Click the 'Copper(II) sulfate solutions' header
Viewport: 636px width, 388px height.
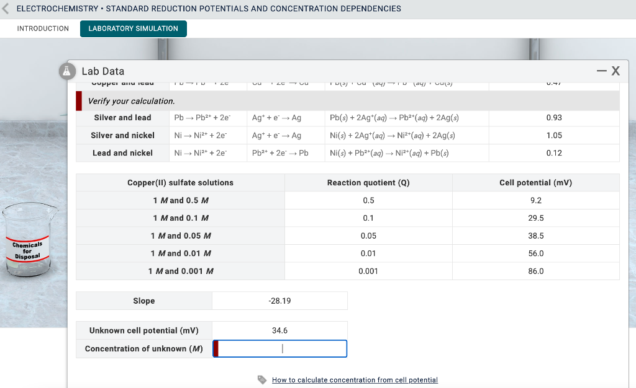[x=181, y=183]
